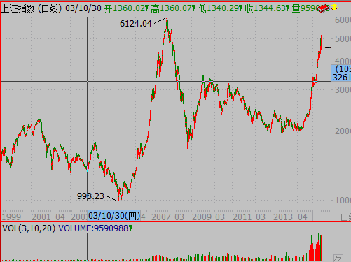Click the red chip icon in the header
The height and width of the screenshot is (262, 351).
324,8
